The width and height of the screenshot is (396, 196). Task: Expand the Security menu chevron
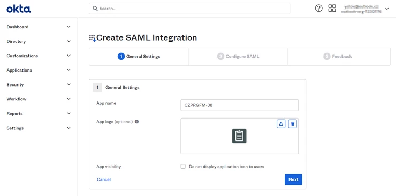click(68, 84)
